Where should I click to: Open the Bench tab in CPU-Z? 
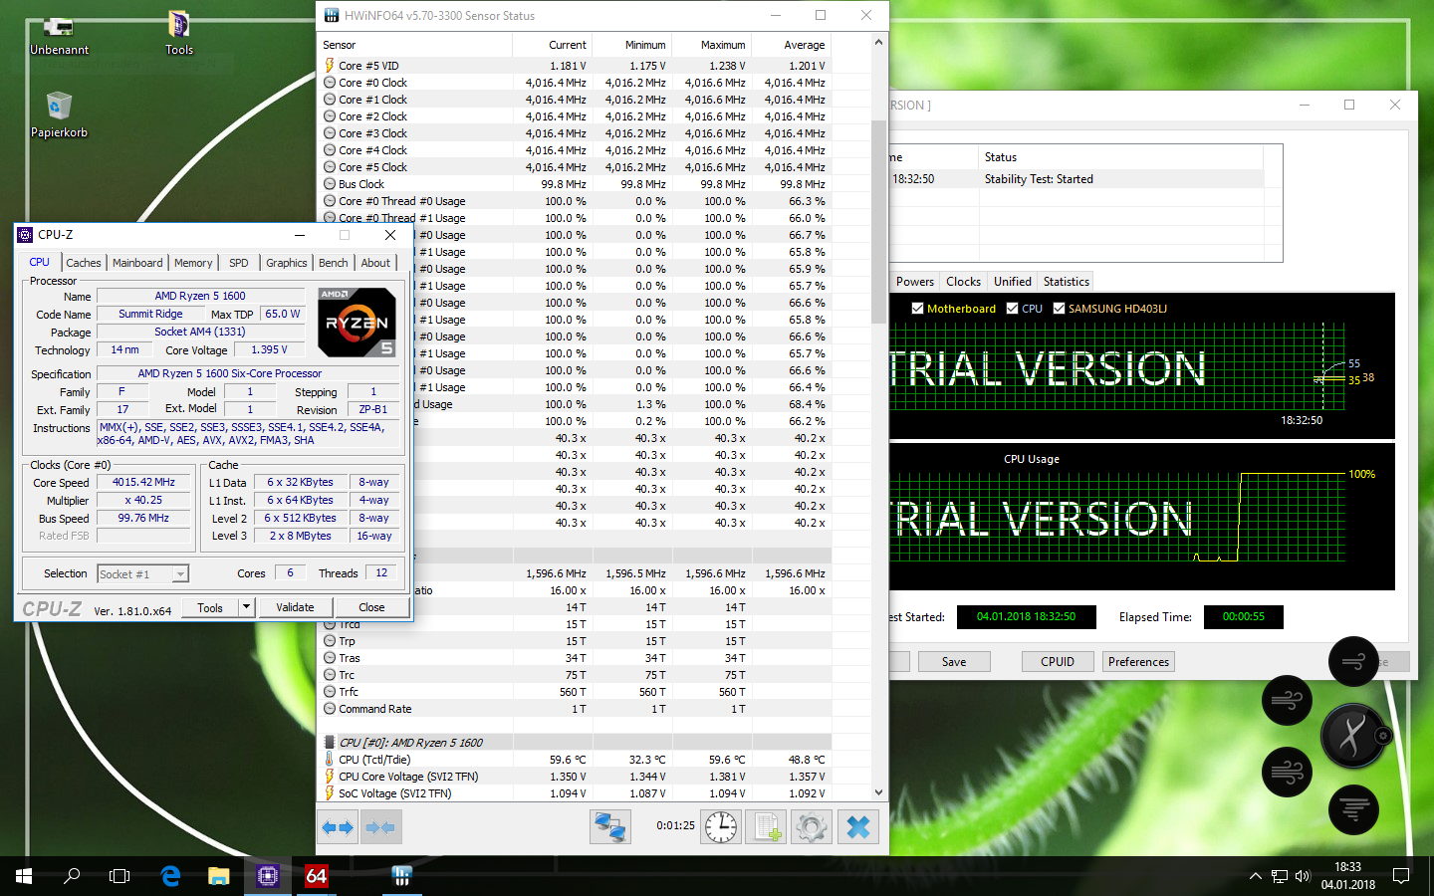[334, 263]
